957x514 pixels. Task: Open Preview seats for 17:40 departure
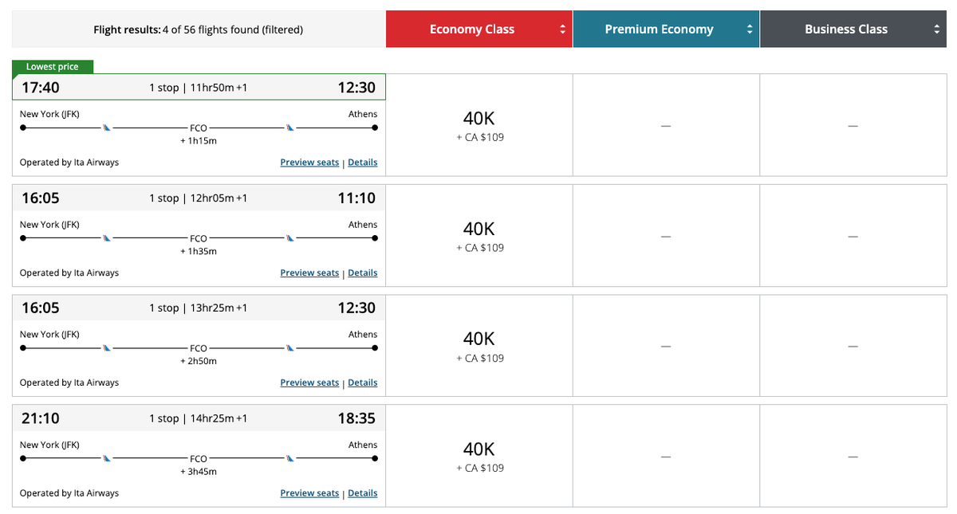coord(309,163)
